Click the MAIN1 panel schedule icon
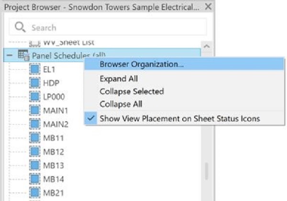Screen dimensions: 287x201 tap(35, 111)
